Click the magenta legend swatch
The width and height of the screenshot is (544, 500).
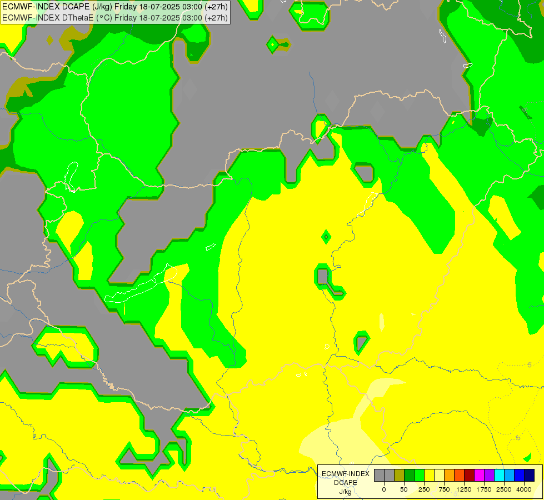click(x=480, y=475)
